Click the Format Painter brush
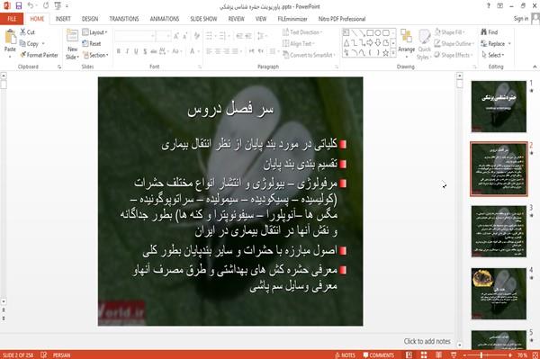 [23, 55]
